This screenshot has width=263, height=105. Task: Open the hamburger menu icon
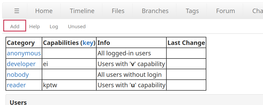coord(17,11)
